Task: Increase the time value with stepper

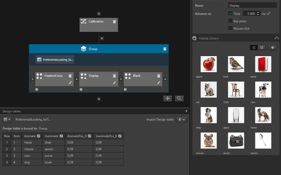Action: click(x=258, y=13)
